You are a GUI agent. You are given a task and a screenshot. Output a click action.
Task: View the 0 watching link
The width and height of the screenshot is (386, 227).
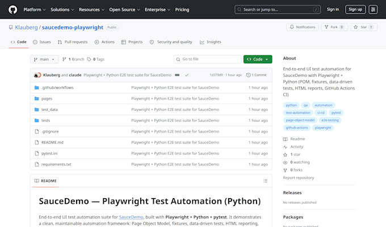(x=296, y=162)
